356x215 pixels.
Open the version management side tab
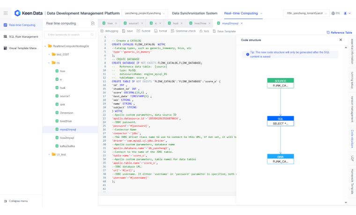[x=352, y=107]
